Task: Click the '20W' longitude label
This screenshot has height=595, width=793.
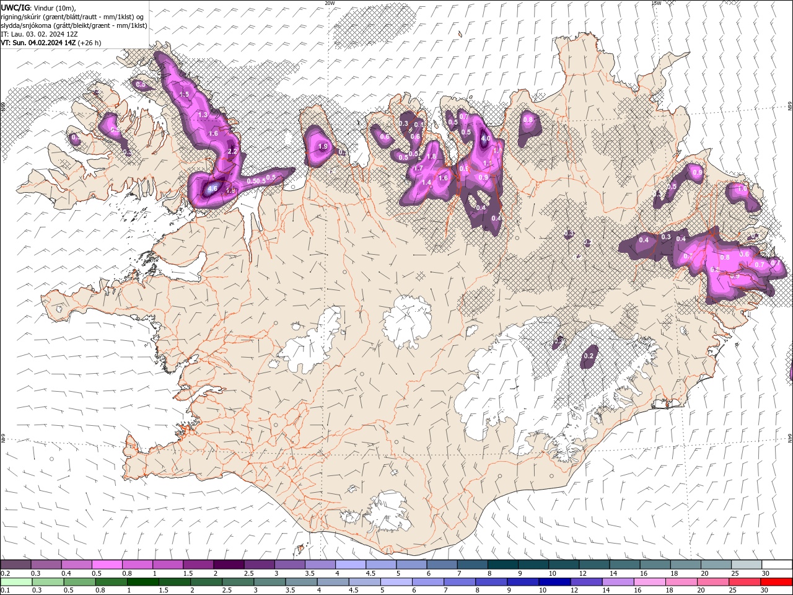Action: pyautogui.click(x=330, y=3)
